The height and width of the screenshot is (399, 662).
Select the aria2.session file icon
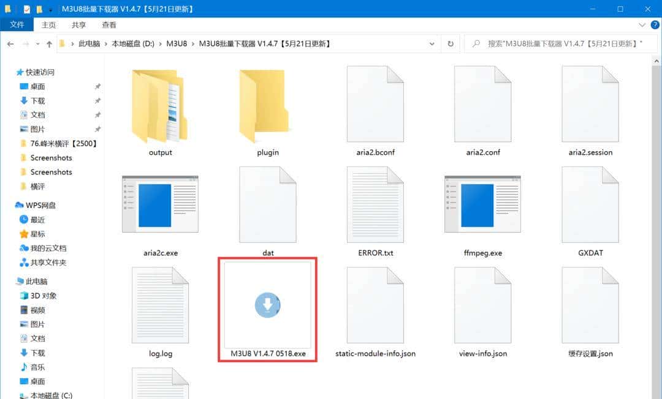point(590,104)
